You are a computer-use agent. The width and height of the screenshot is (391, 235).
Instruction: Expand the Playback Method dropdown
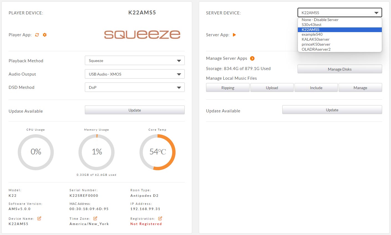(x=135, y=61)
